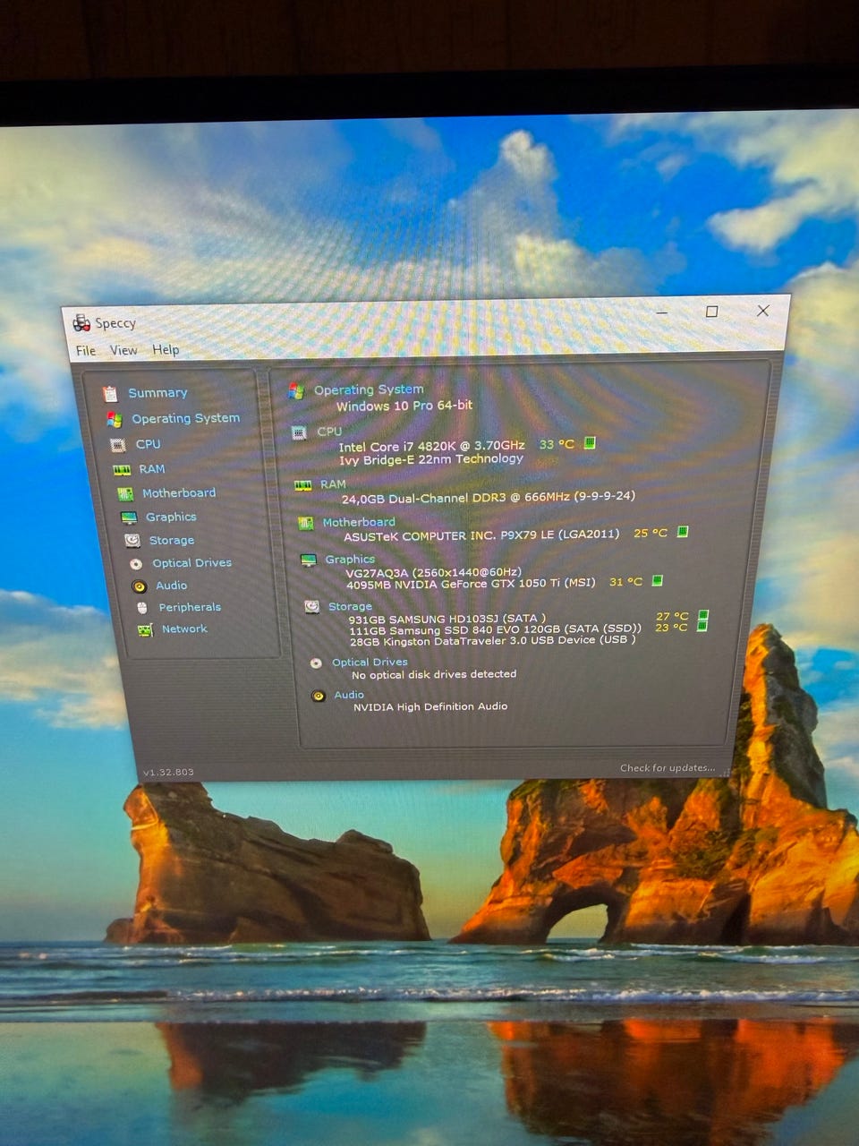Open the View menu
Viewport: 859px width, 1146px height.
coord(123,350)
